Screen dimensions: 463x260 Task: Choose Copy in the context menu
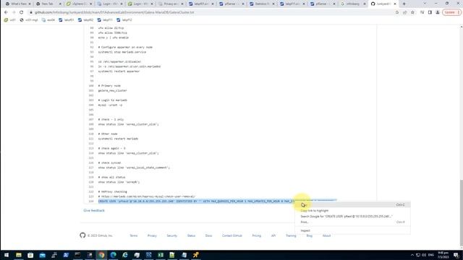[352, 205]
